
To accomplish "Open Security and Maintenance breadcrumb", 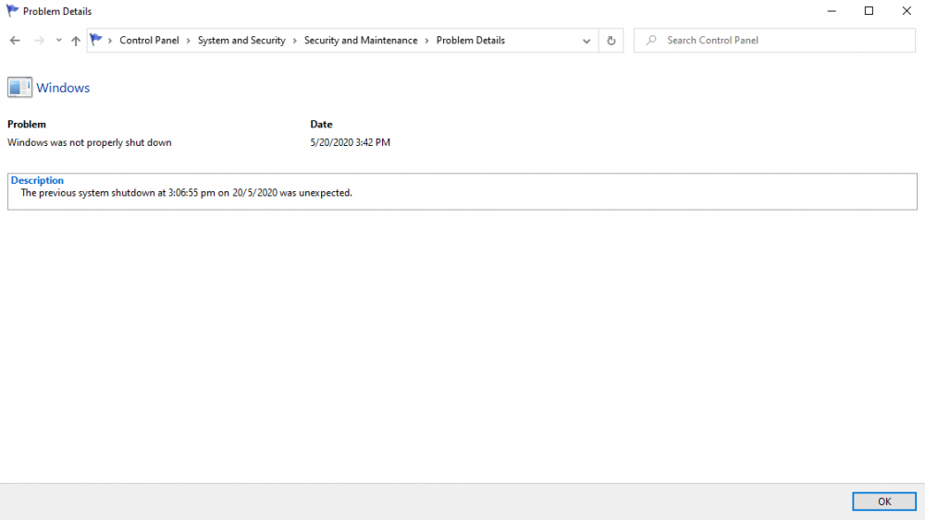I will [361, 41].
